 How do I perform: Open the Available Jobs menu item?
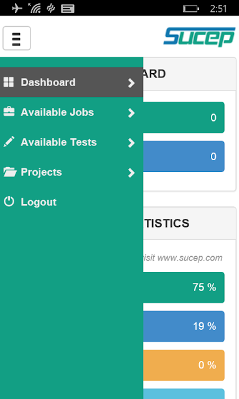[x=72, y=112]
